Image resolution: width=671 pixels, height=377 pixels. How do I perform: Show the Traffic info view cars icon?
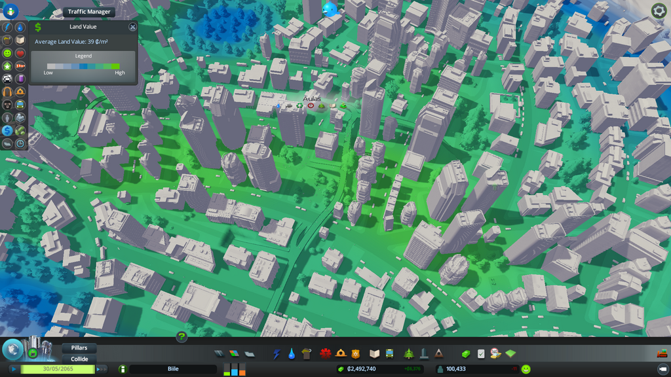coord(7,79)
